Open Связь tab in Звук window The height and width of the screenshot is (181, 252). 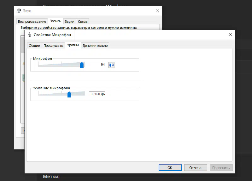pyautogui.click(x=83, y=22)
